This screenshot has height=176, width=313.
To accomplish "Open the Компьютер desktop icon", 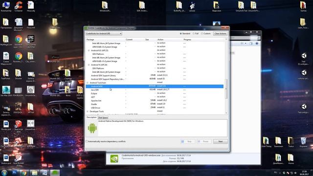I will point(6,6).
